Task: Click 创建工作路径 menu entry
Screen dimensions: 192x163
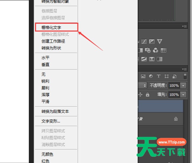Action: (x=53, y=41)
